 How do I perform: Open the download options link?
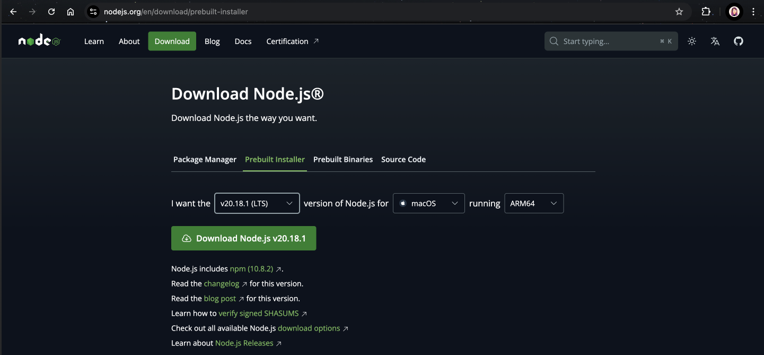coord(309,328)
